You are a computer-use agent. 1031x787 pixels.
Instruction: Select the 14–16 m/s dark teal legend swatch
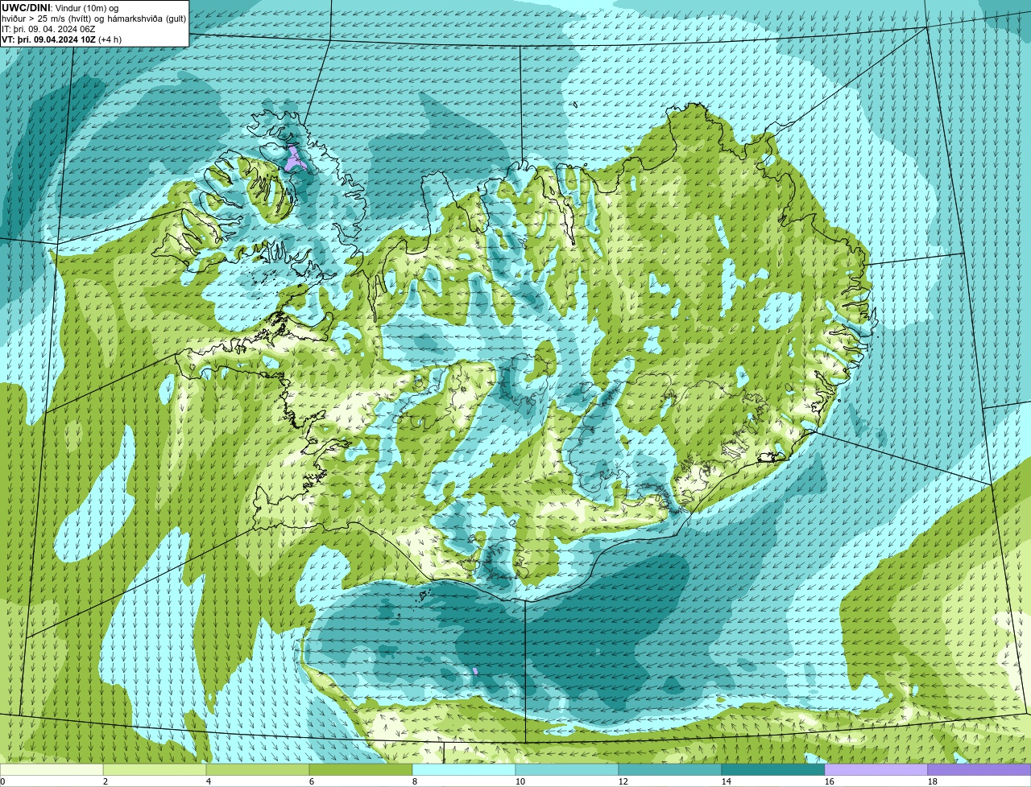773,769
